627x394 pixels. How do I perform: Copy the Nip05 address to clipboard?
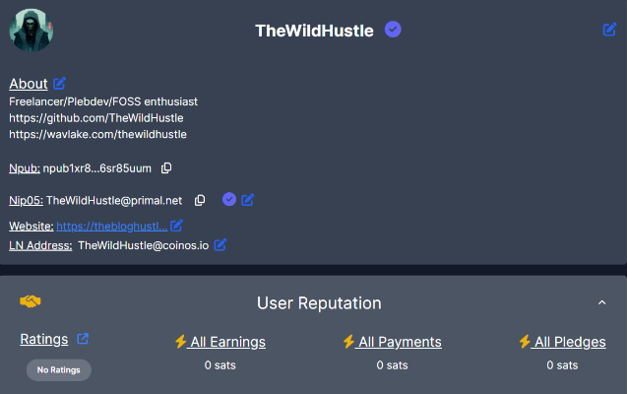pyautogui.click(x=200, y=200)
